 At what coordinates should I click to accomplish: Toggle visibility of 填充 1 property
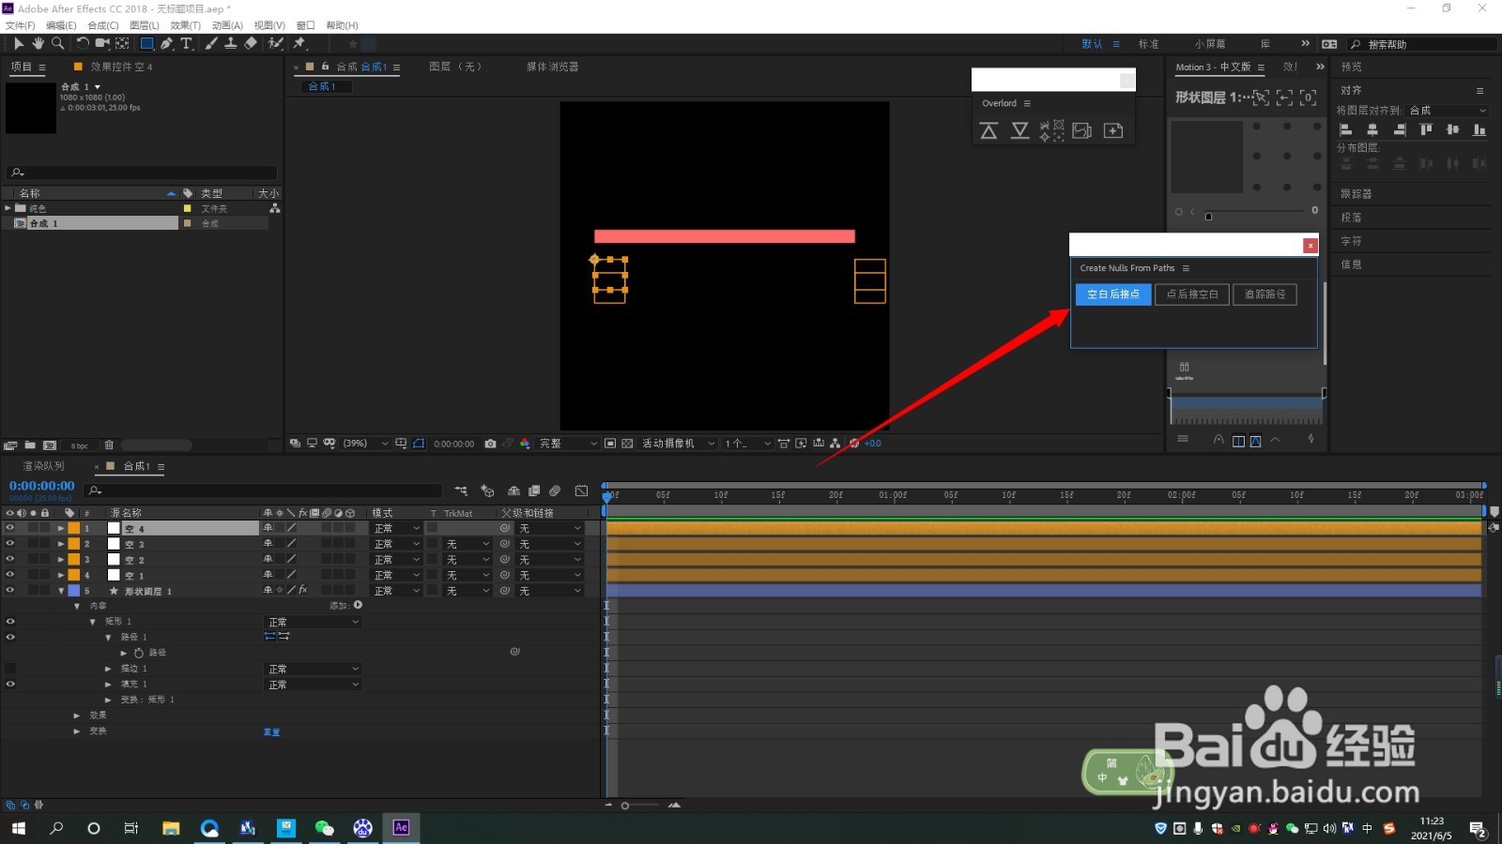[10, 685]
